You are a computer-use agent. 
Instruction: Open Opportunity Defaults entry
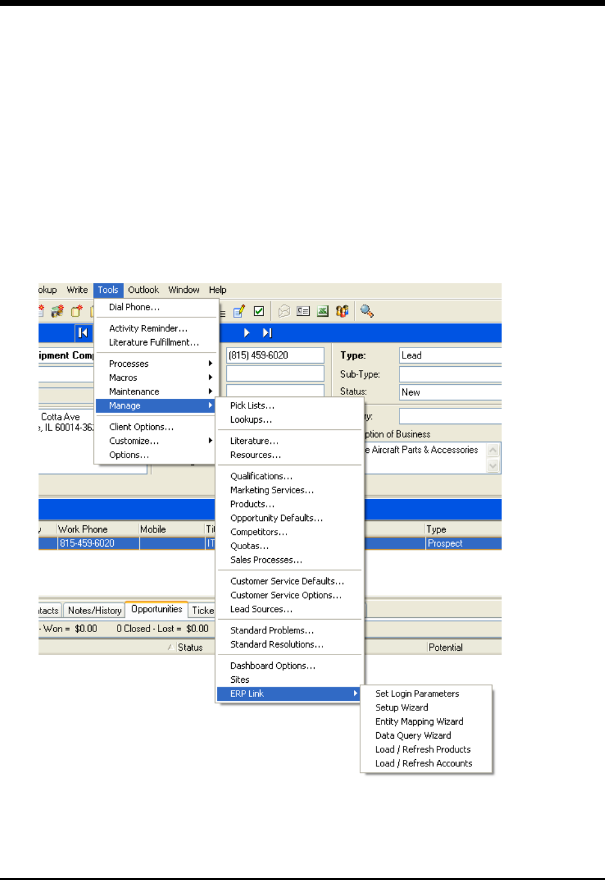tap(289, 518)
